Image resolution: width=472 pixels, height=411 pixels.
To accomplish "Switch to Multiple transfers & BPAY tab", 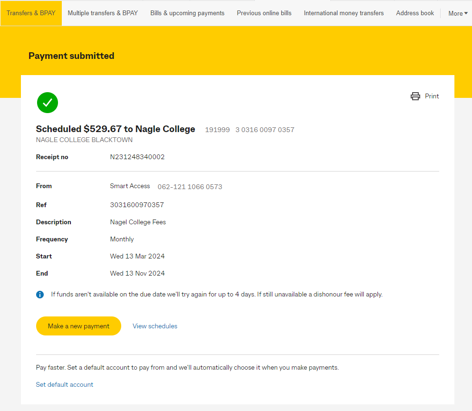I will coord(103,13).
